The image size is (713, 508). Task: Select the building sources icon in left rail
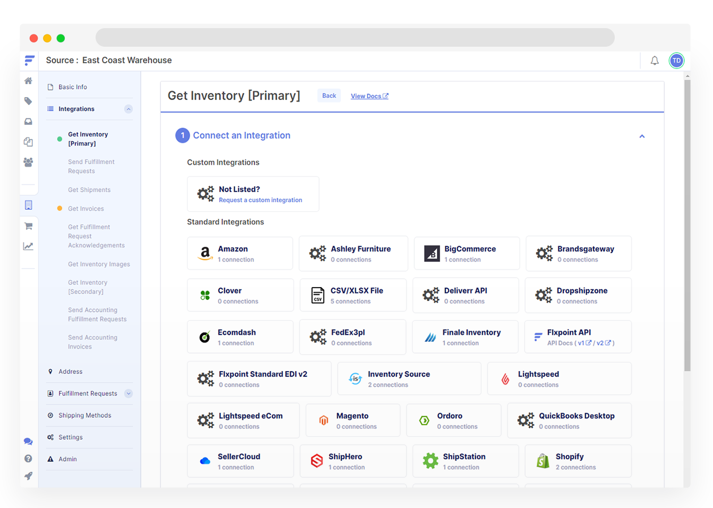coord(29,205)
